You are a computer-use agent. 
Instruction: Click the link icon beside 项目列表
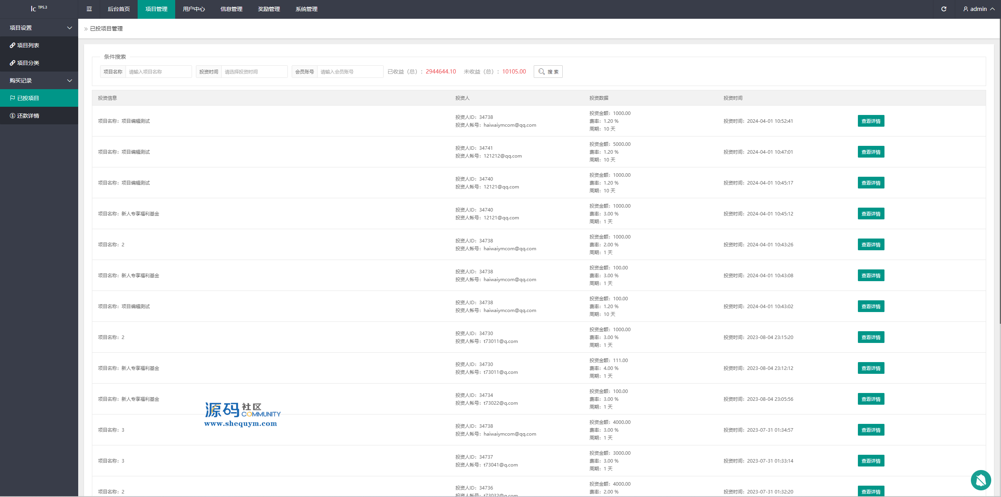tap(13, 45)
